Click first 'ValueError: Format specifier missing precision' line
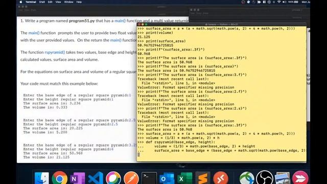Viewport: 327px width, 184px height. (186, 87)
